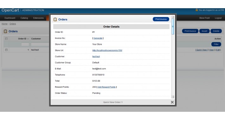This screenshot has height=120, width=225.
Task: Click the Insert button
Action: point(204,31)
